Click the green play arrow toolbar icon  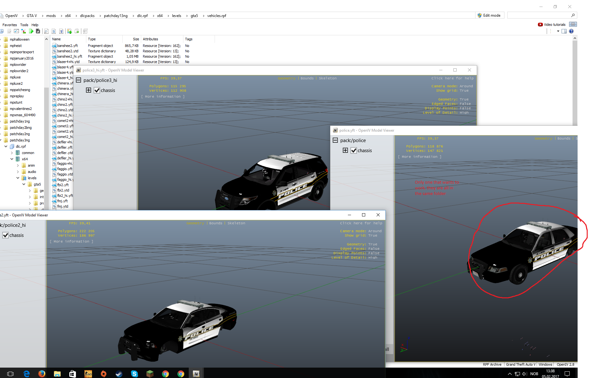point(31,31)
